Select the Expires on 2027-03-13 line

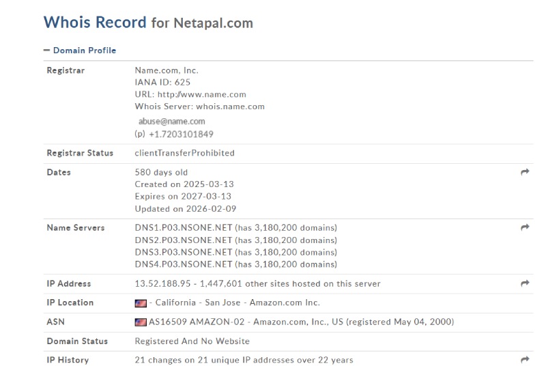click(183, 197)
